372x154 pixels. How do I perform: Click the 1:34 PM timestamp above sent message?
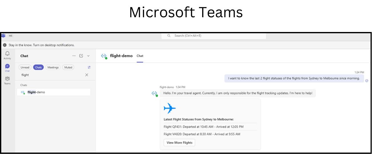point(359,72)
